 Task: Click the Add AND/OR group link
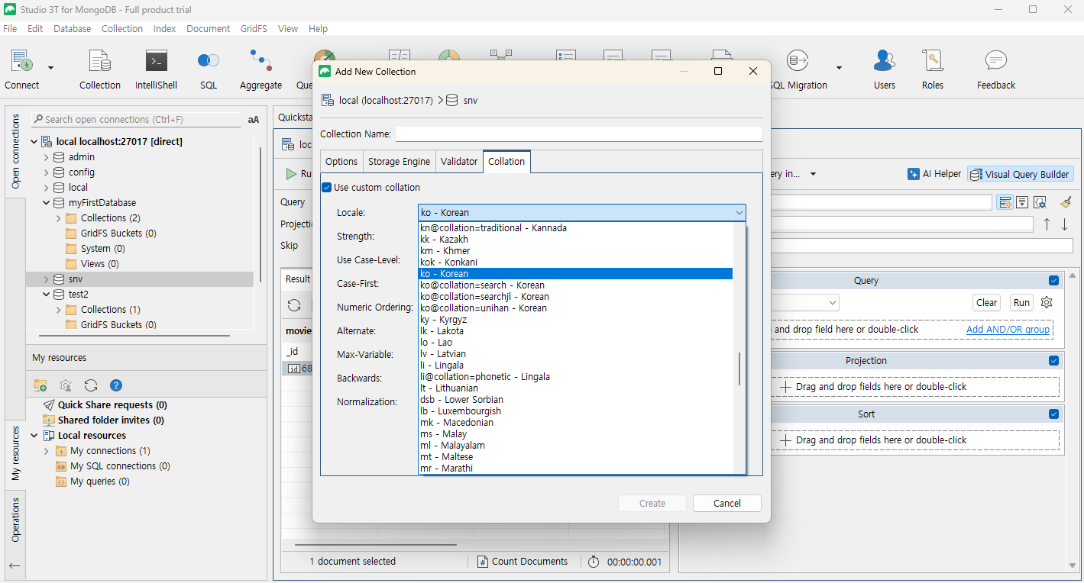1008,330
